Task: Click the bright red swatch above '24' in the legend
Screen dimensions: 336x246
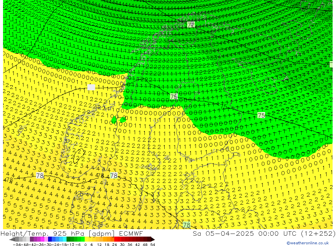Action: point(116,239)
